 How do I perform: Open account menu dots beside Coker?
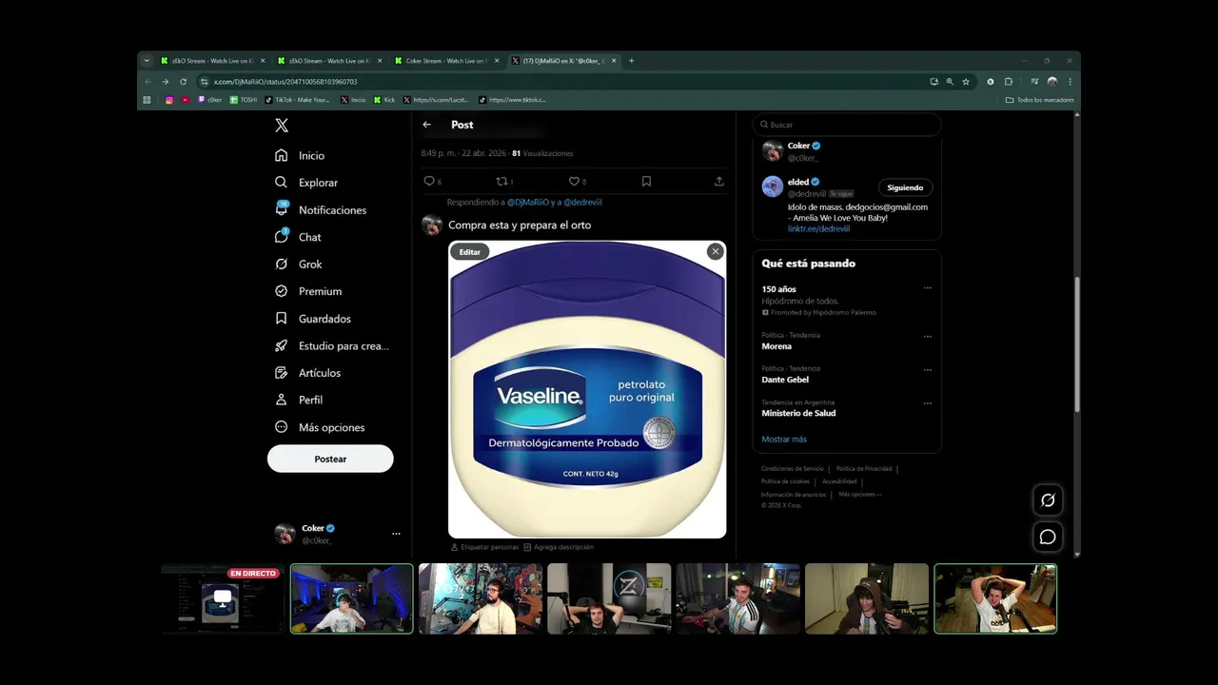point(396,534)
